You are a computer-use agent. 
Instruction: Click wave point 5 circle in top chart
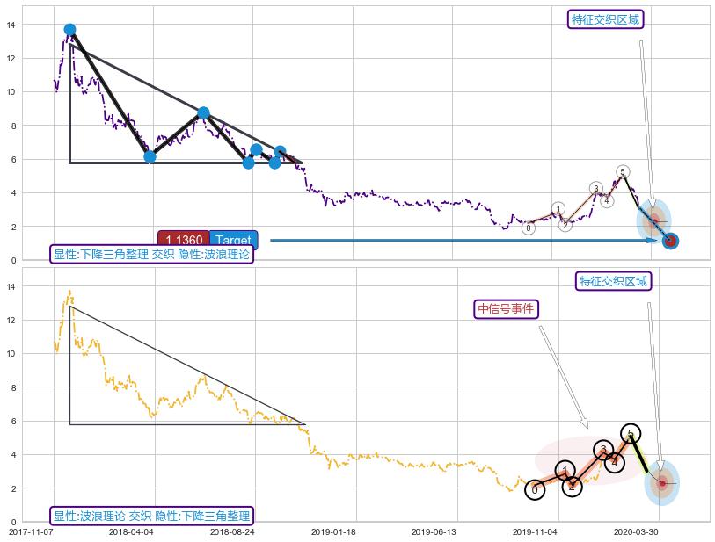click(622, 171)
